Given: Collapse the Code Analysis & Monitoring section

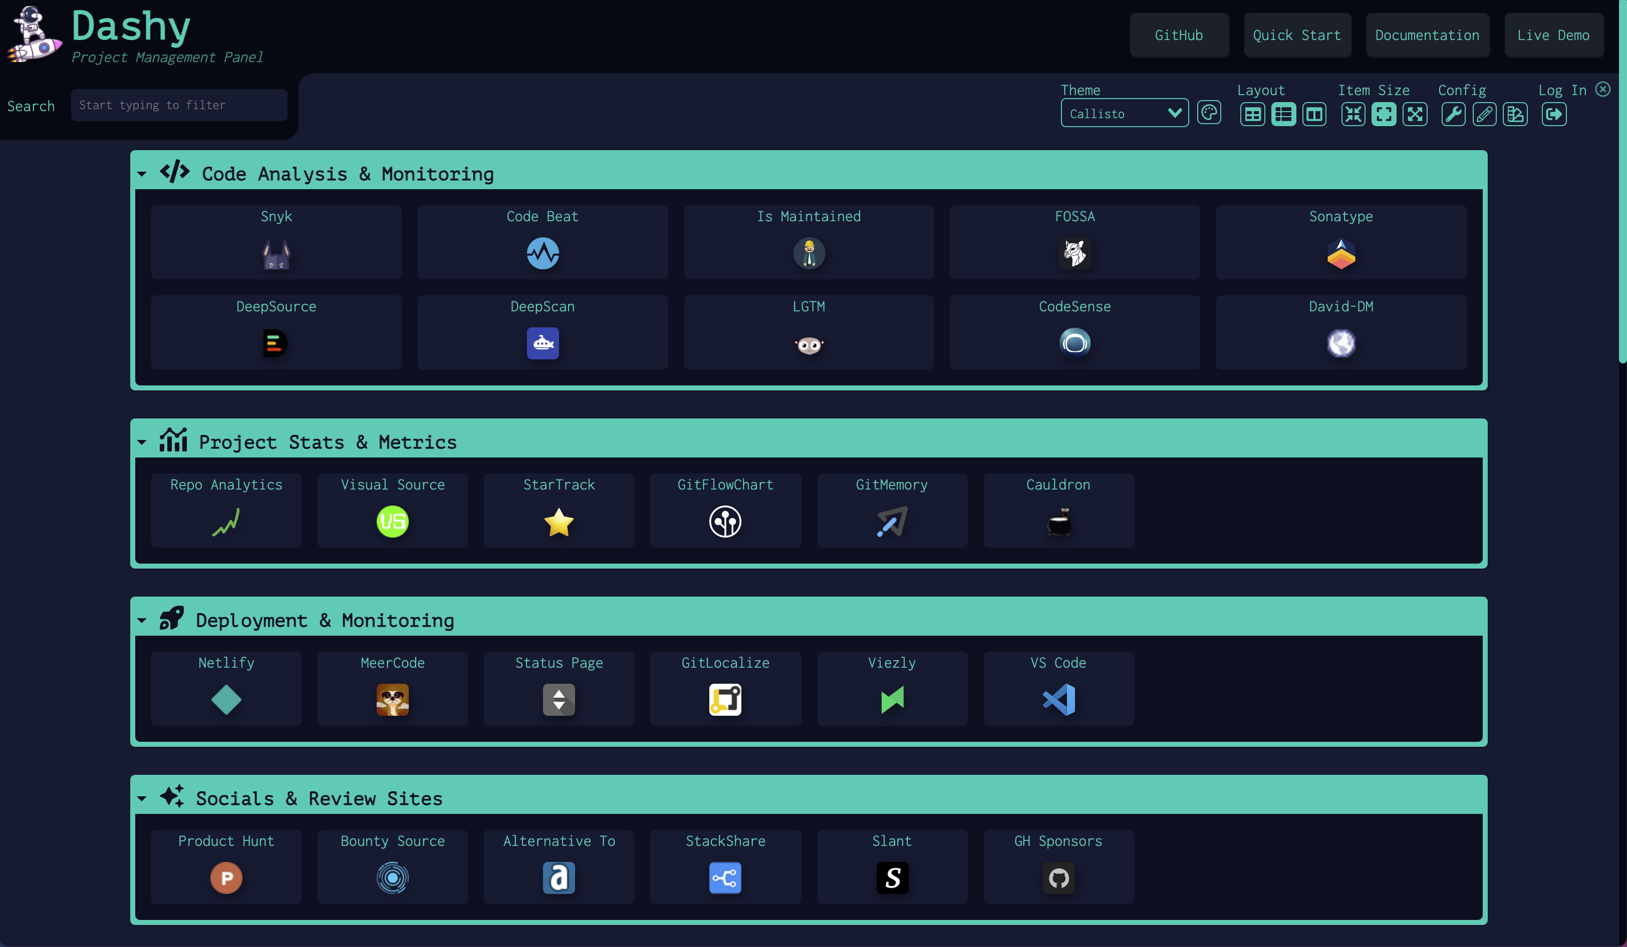Looking at the screenshot, I should click(142, 174).
